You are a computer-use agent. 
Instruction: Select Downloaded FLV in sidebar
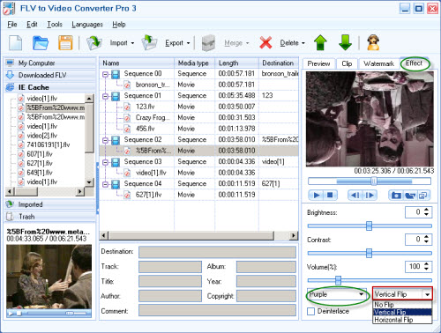[x=50, y=75]
